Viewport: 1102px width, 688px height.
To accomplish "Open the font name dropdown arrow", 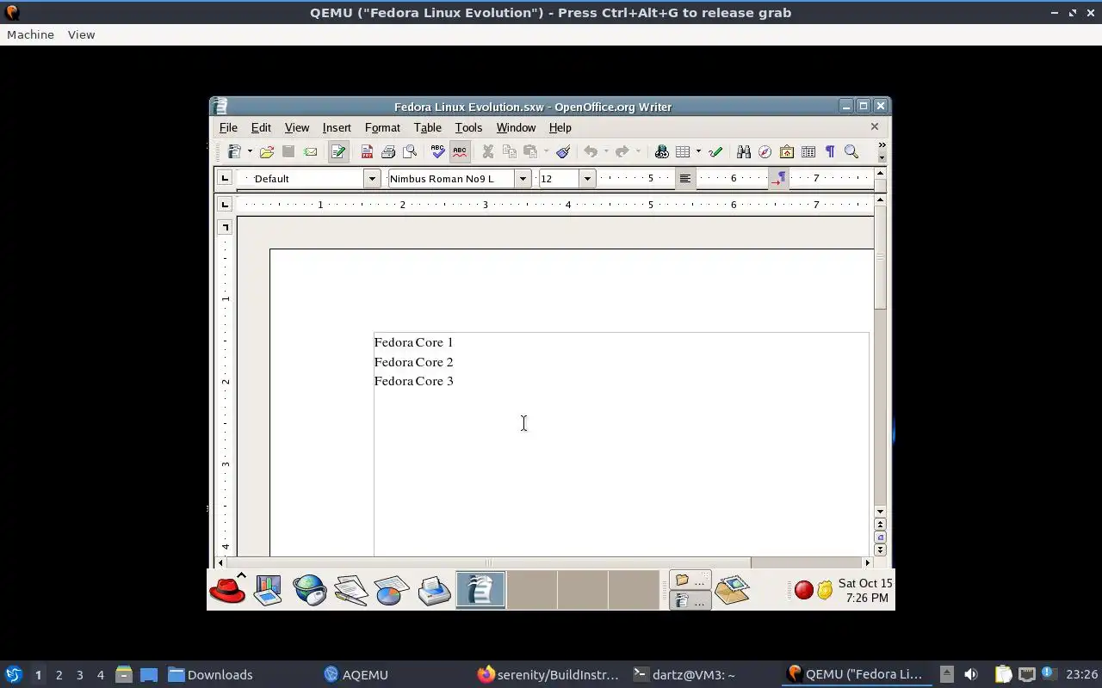I will (522, 179).
